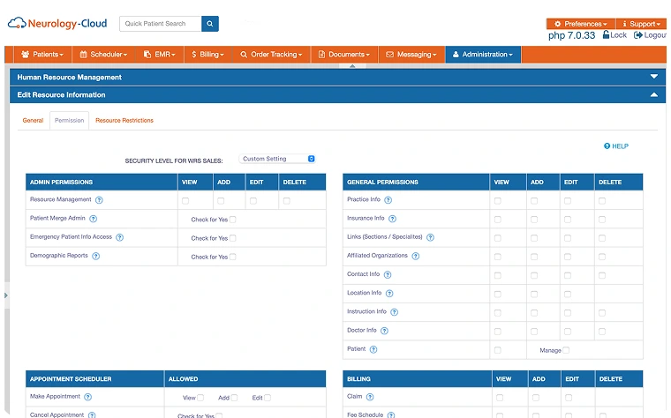Open help icon for Practice Info
Viewport: 671px width, 418px height.
pyautogui.click(x=388, y=200)
